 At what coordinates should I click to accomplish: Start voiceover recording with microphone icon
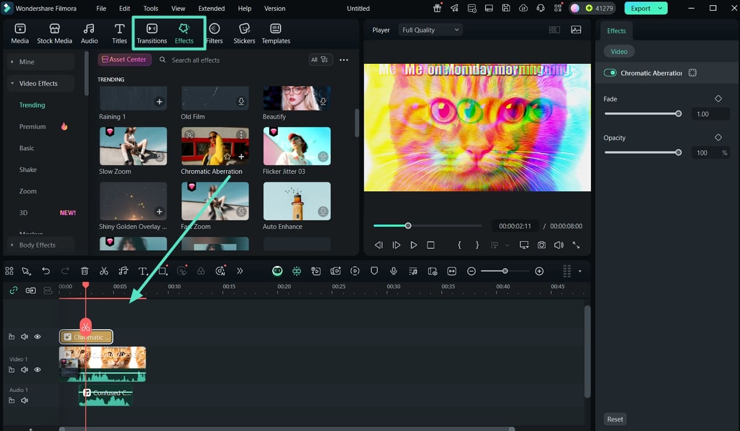tap(393, 271)
